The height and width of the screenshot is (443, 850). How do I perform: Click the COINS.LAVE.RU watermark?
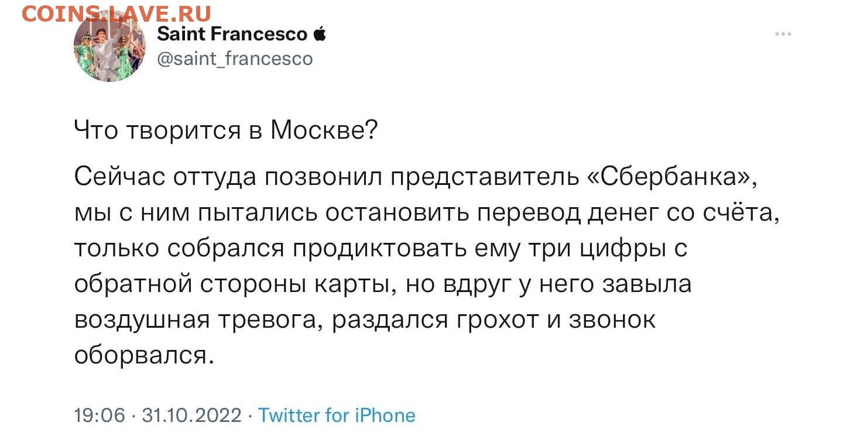click(x=116, y=13)
